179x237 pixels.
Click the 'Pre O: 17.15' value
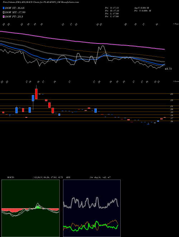click(x=112, y=8)
